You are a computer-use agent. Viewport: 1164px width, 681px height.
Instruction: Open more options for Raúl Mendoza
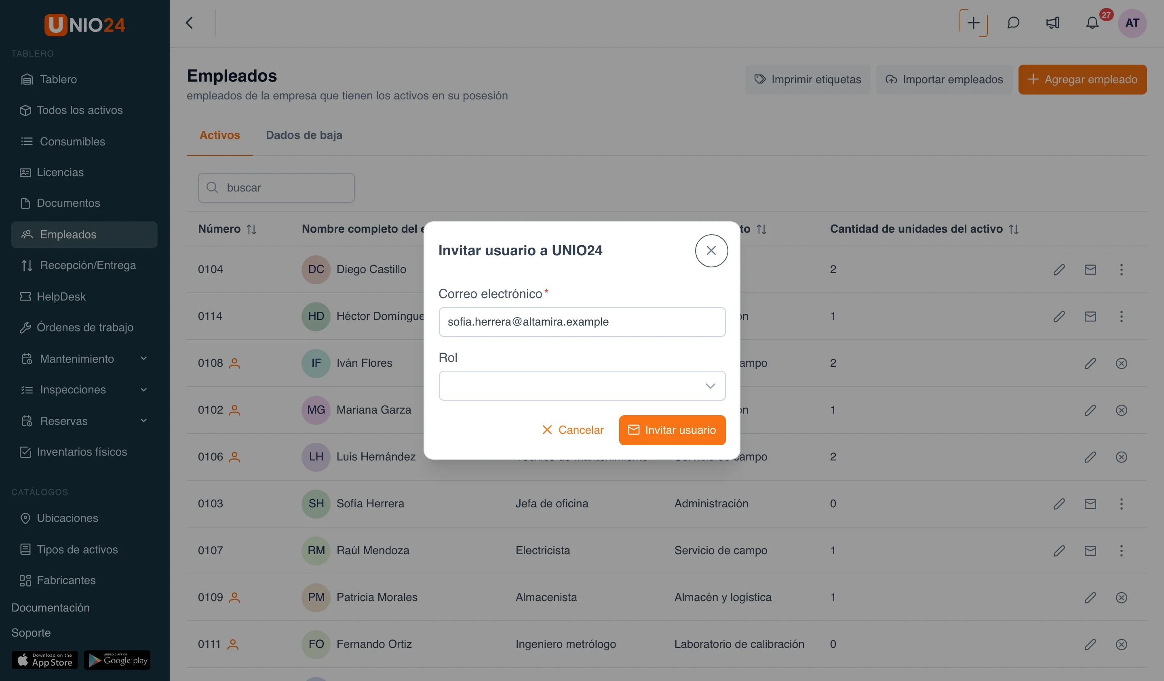click(x=1121, y=551)
